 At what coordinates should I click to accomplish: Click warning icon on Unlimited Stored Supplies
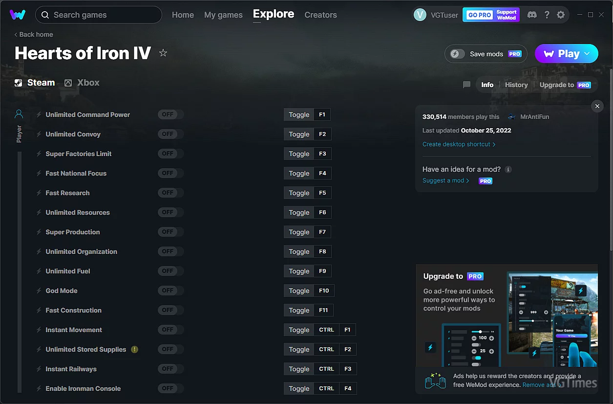(x=135, y=349)
